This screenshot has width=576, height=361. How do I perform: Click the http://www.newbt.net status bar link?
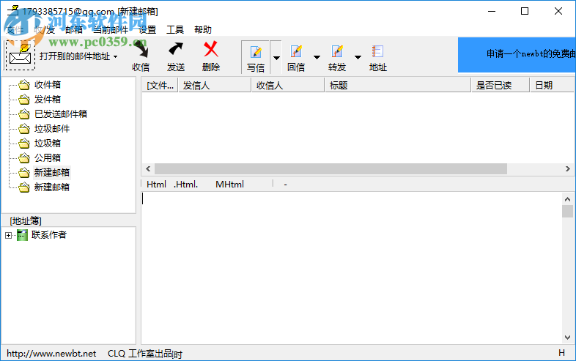(51, 354)
